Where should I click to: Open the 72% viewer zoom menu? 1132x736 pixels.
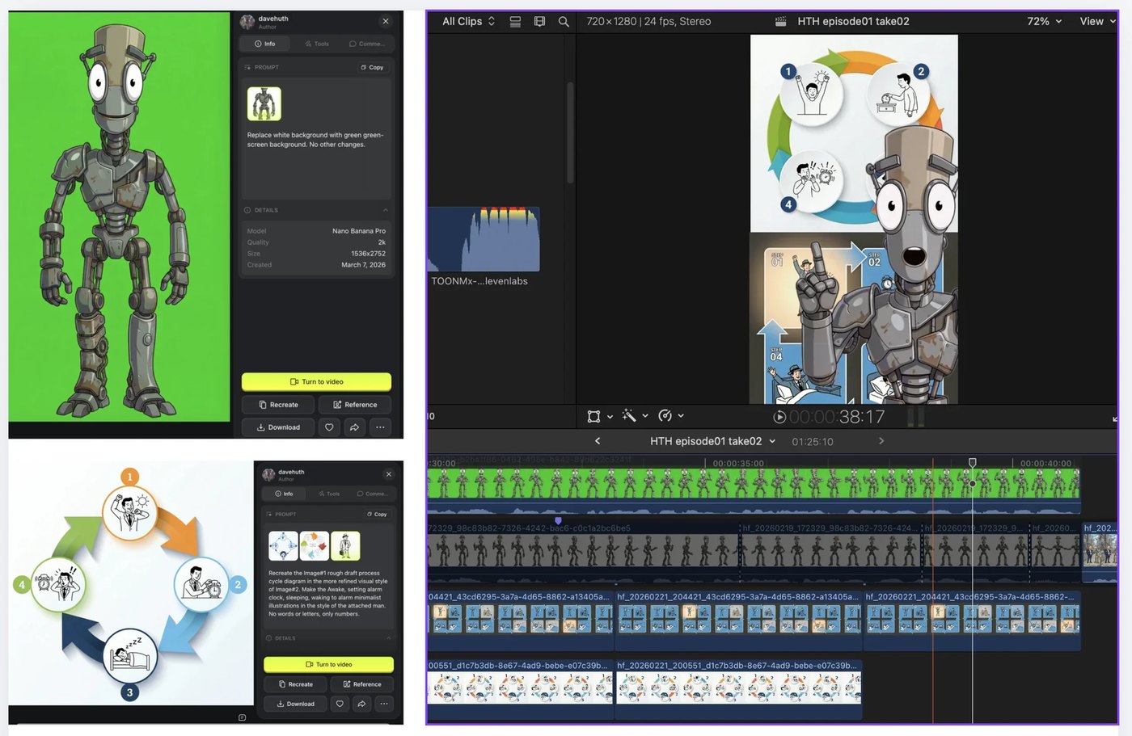click(1044, 22)
